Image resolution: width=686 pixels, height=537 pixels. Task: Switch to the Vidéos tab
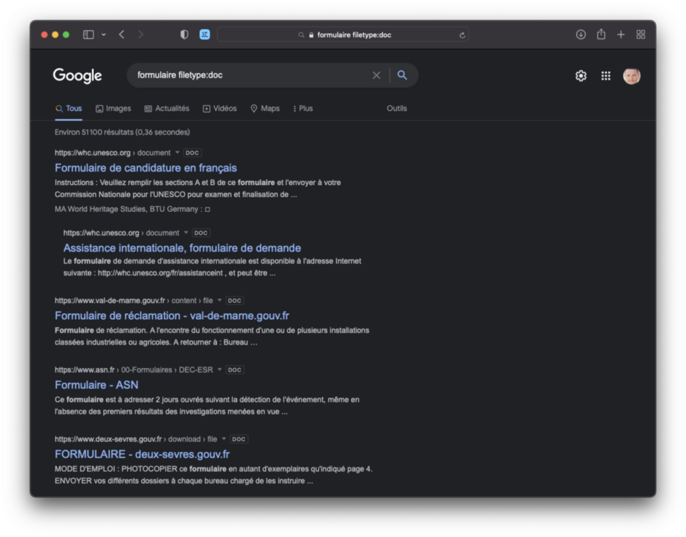pos(220,109)
